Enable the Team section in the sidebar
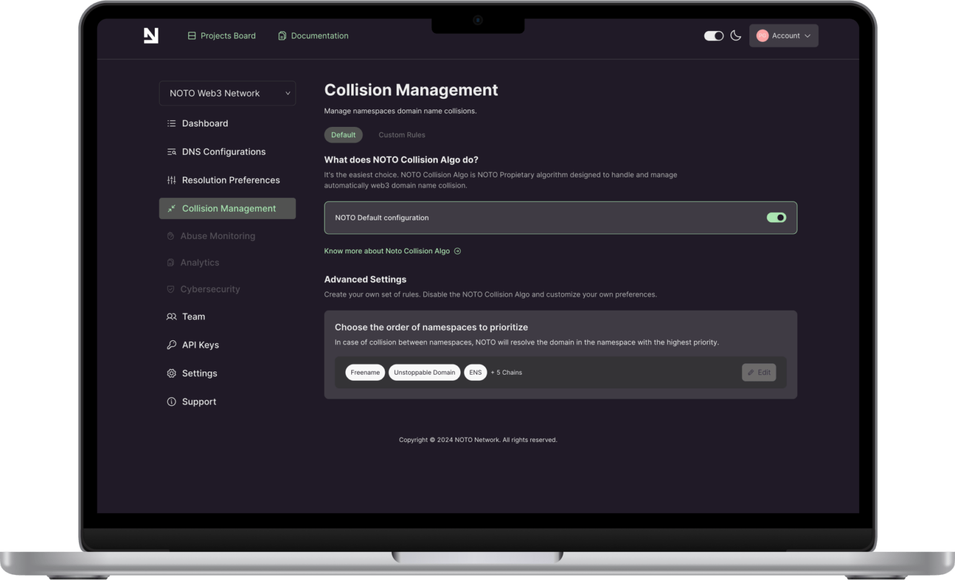The image size is (955, 580). pyautogui.click(x=193, y=316)
